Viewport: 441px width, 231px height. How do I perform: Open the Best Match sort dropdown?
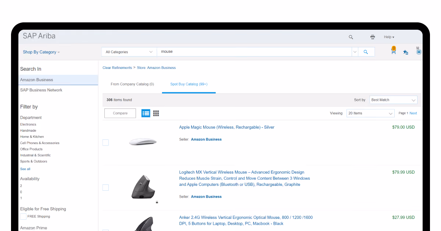coord(394,100)
